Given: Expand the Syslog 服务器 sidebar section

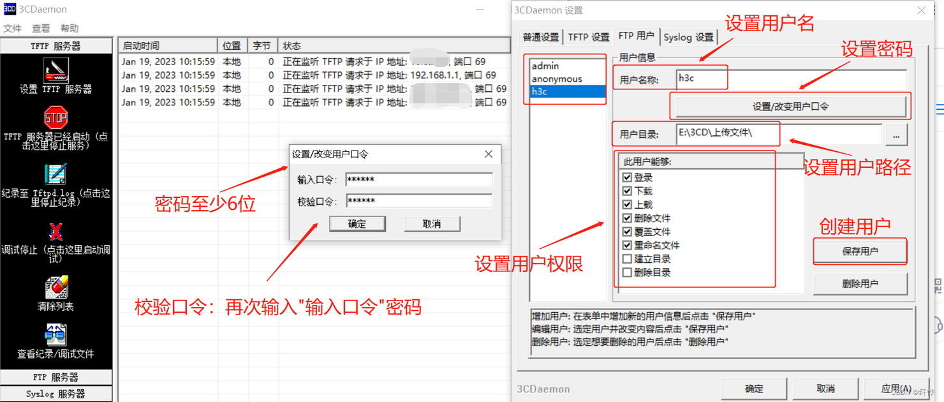Looking at the screenshot, I should point(56,394).
